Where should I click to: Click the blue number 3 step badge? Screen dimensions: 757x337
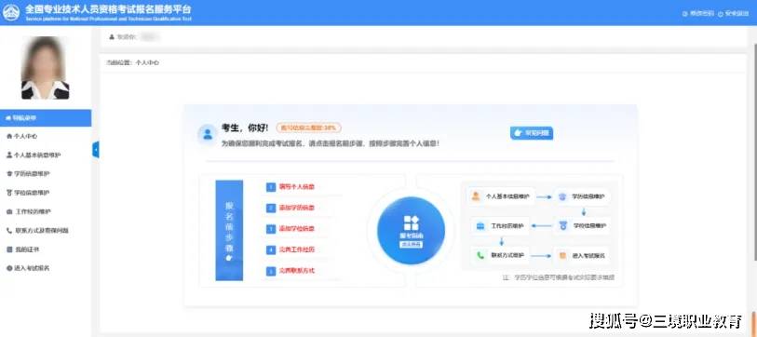point(271,229)
